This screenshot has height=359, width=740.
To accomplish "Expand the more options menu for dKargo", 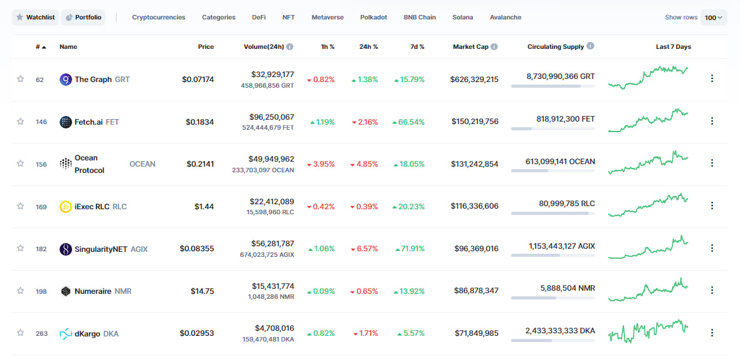I will 712,333.
